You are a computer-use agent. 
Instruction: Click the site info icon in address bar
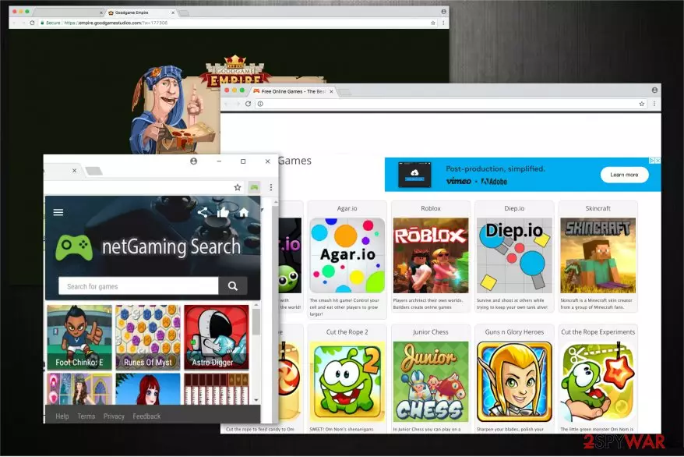tap(260, 104)
